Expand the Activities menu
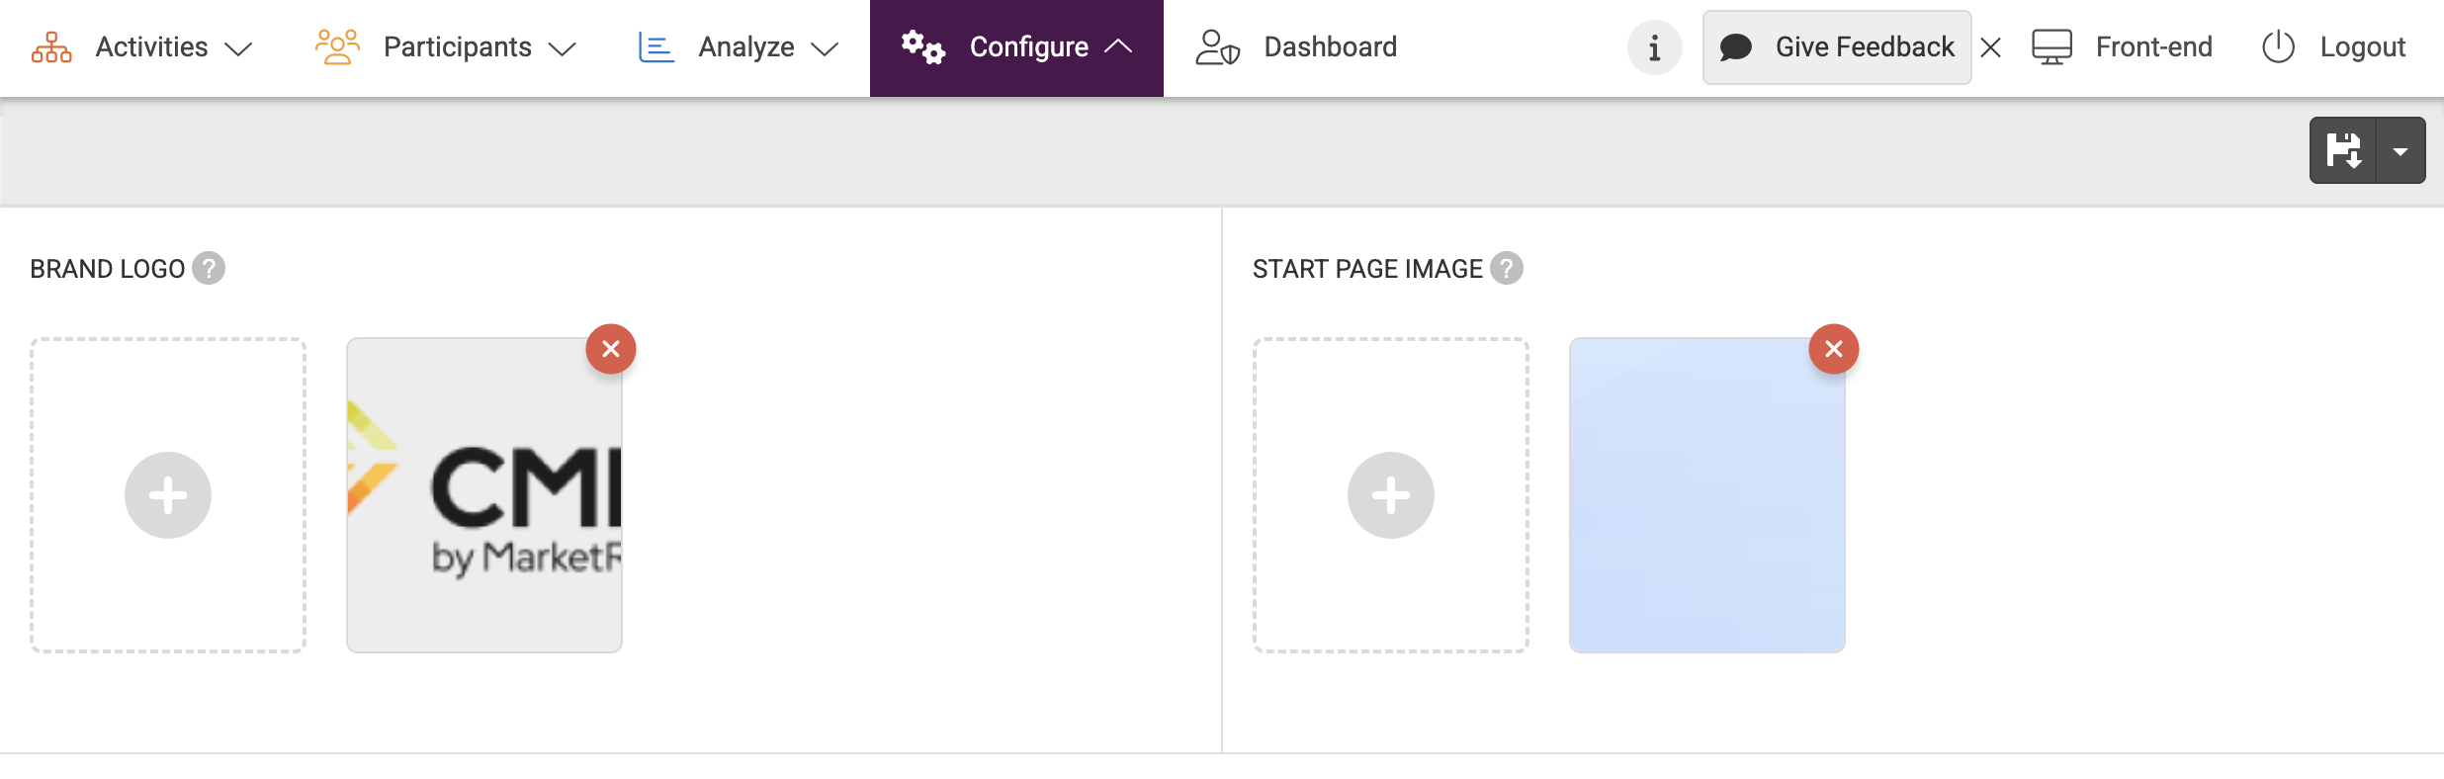The height and width of the screenshot is (779, 2444). tap(142, 47)
